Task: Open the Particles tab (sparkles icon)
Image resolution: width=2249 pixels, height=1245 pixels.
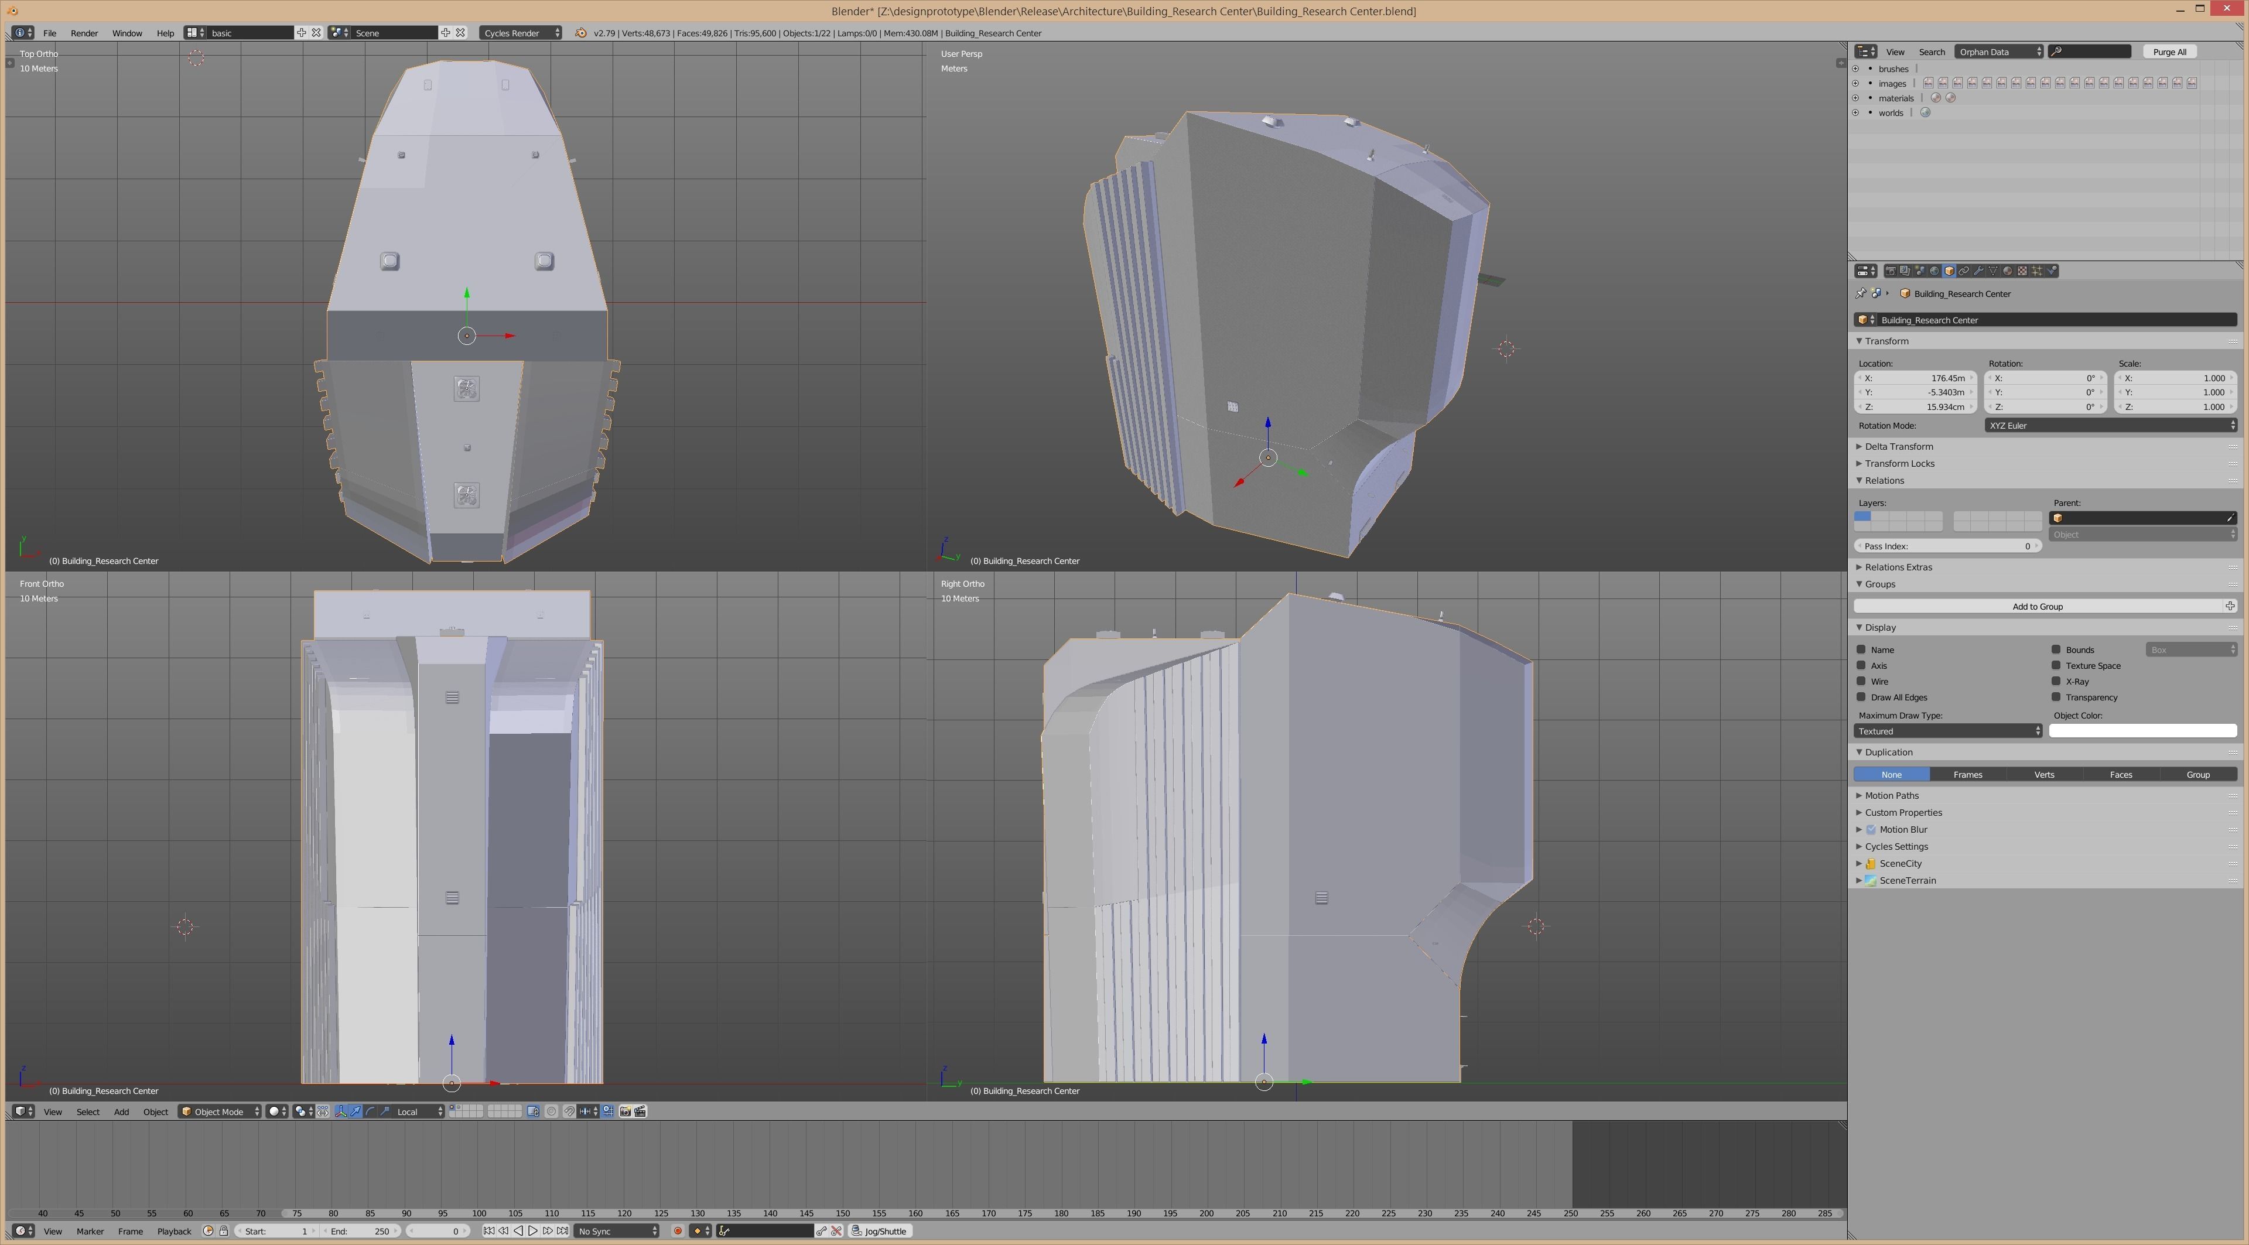Action: coord(2037,271)
